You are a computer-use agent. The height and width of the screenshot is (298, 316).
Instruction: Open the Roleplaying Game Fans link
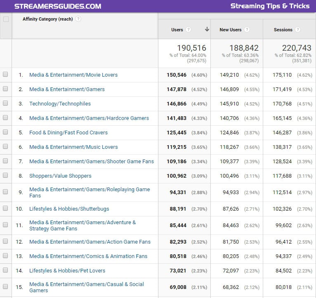click(x=90, y=192)
